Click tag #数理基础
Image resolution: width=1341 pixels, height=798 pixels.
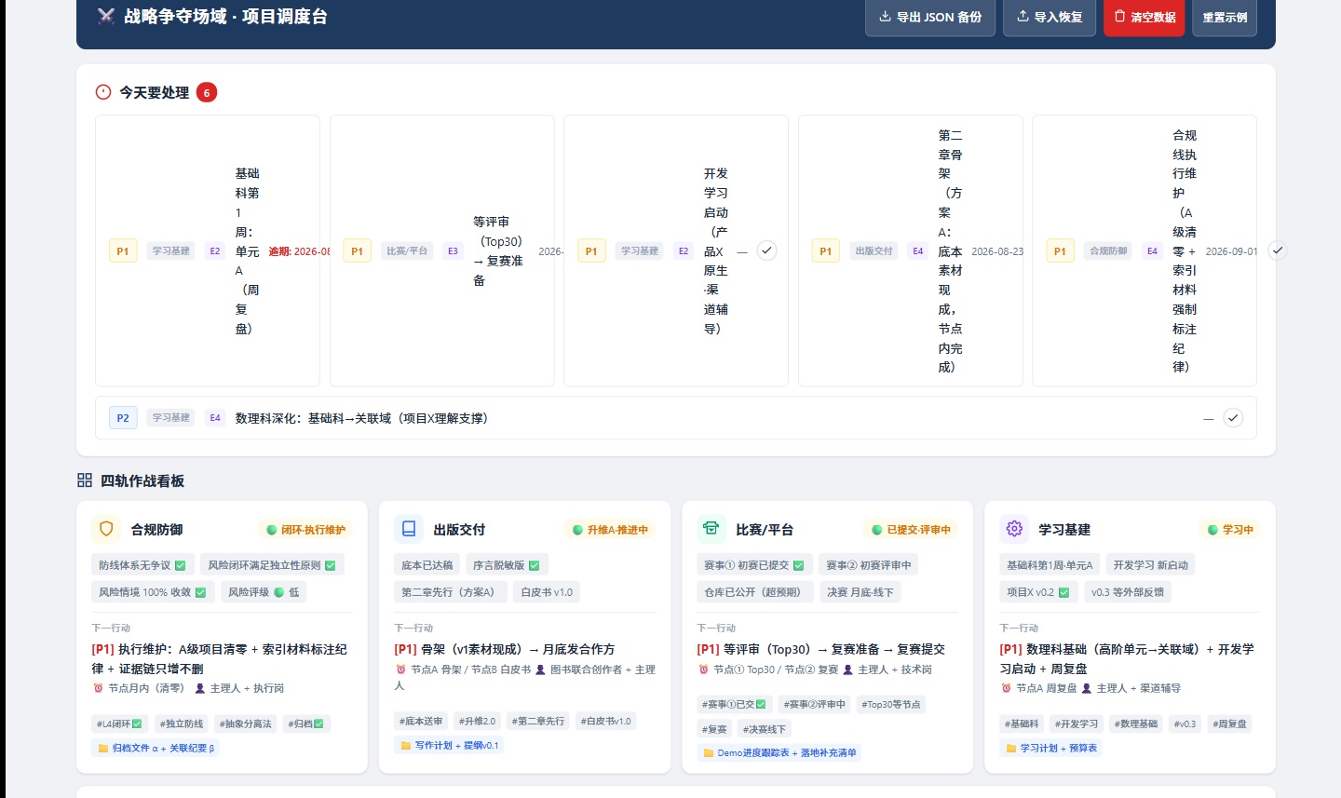[x=1136, y=724]
